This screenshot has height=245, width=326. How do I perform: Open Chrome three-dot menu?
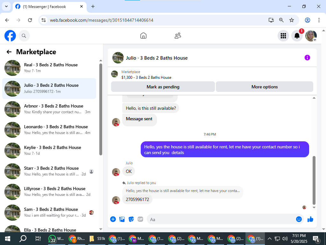(319, 20)
